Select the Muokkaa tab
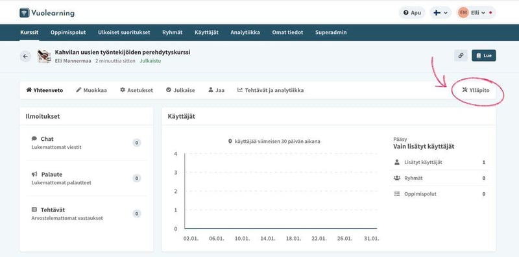Screen dimensions: 519x257 [91, 90]
